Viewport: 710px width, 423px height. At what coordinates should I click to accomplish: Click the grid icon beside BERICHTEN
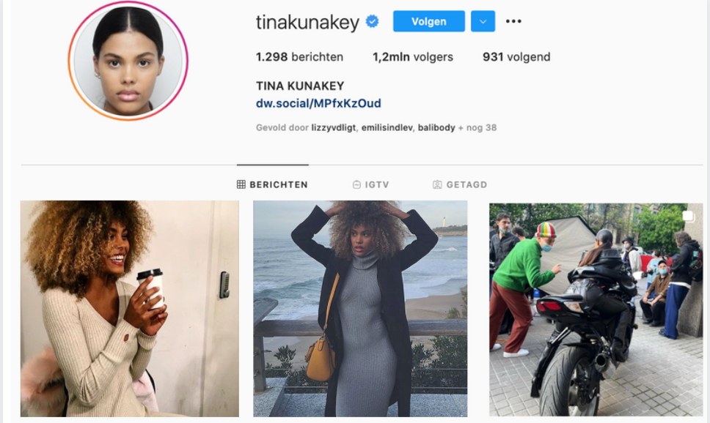click(241, 184)
